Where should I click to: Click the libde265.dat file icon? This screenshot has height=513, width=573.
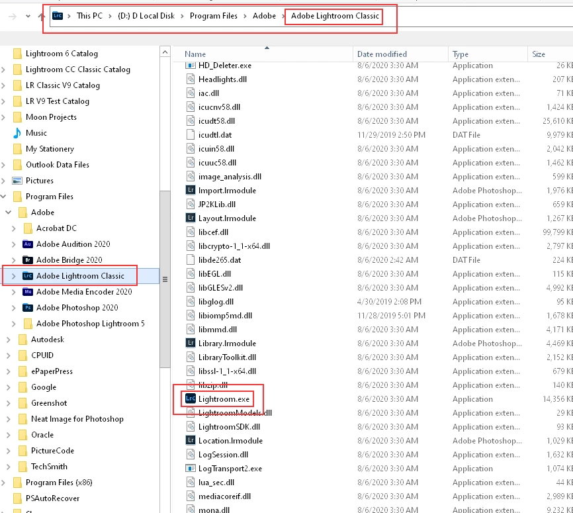(191, 259)
